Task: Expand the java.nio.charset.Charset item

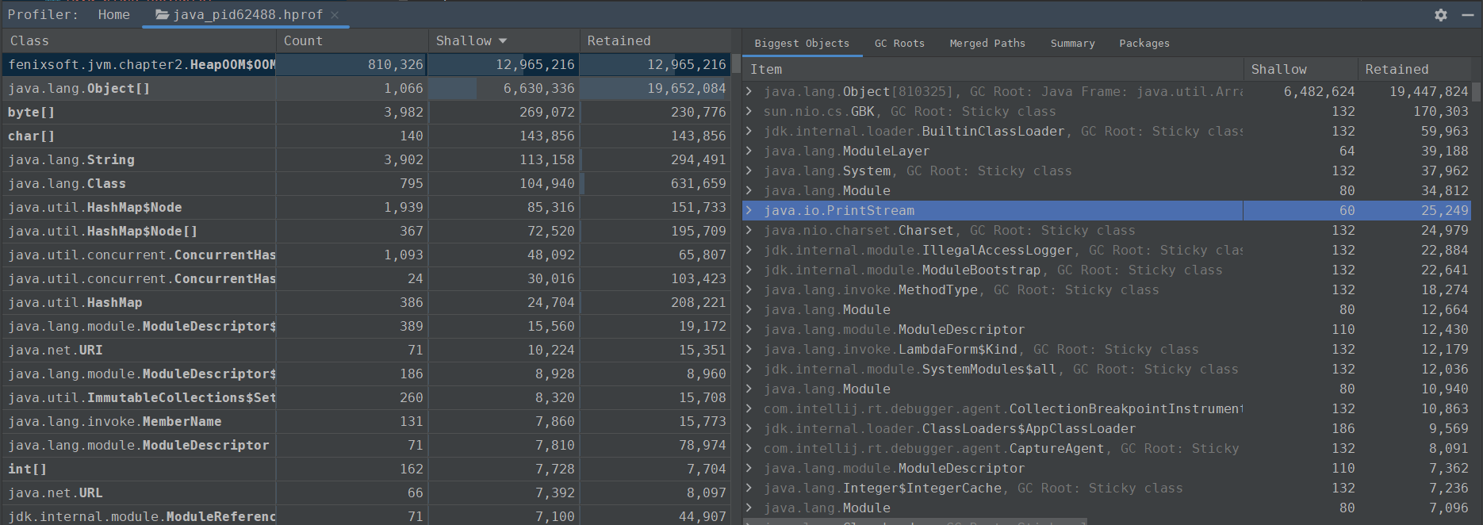Action: [x=749, y=231]
